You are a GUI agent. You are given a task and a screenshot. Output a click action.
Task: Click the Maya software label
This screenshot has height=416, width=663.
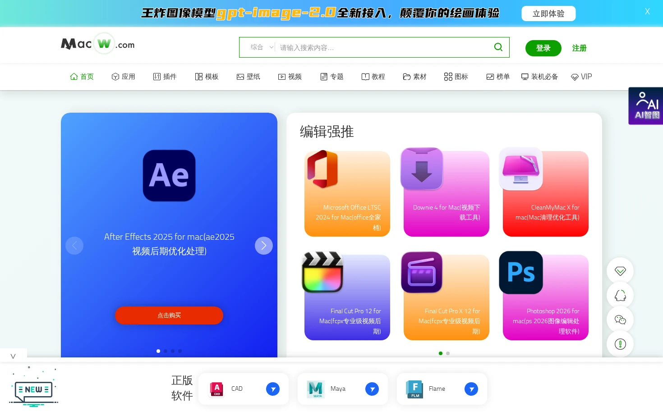click(x=338, y=389)
